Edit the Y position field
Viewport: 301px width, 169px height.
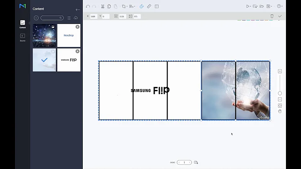[x=106, y=16]
